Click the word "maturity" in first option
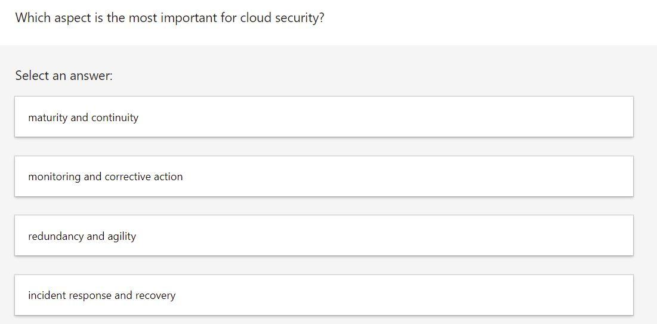The width and height of the screenshot is (657, 324). pos(48,118)
